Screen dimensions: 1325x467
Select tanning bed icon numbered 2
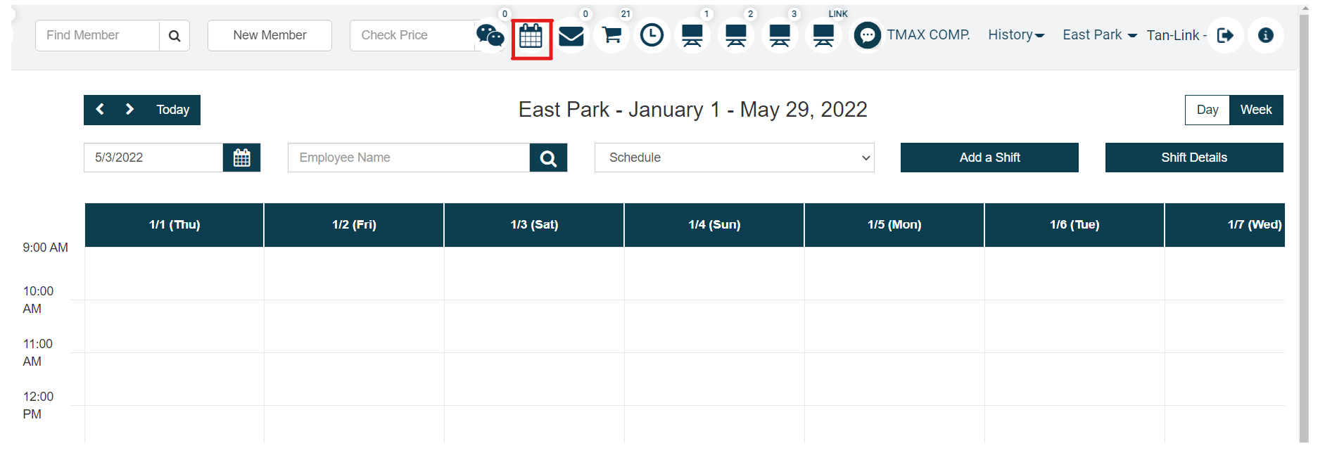click(x=736, y=35)
